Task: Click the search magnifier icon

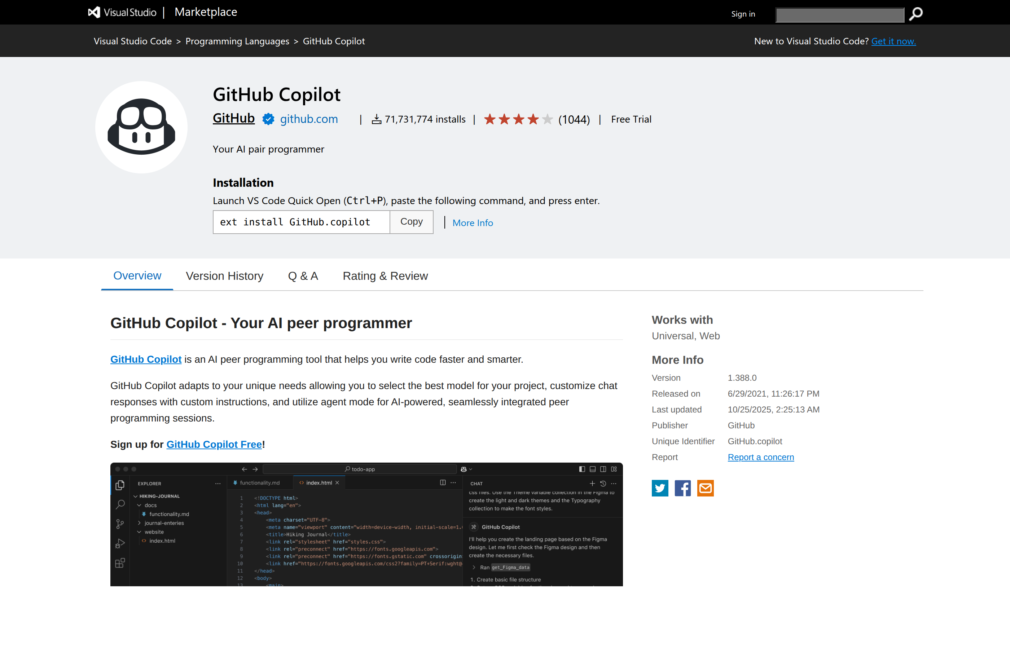Action: click(x=915, y=14)
